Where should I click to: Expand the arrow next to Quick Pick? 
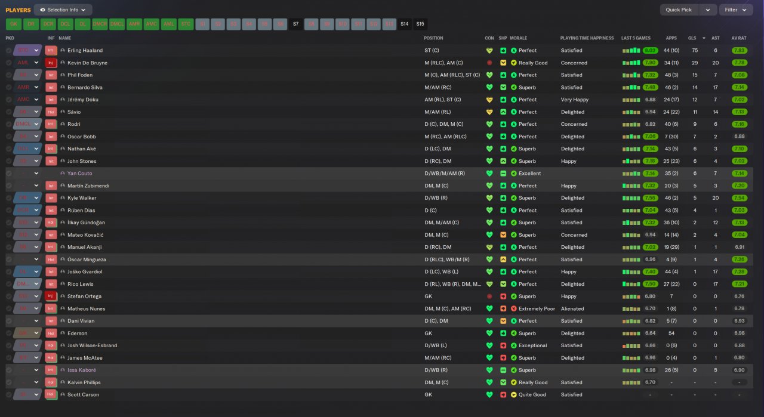(x=708, y=10)
